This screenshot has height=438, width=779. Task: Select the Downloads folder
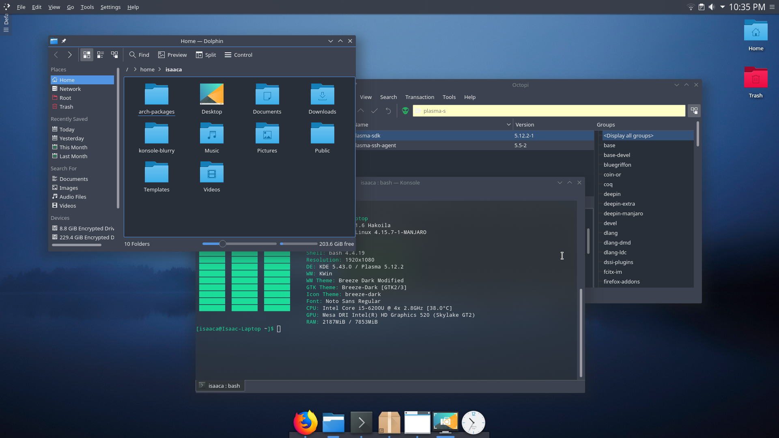[323, 99]
